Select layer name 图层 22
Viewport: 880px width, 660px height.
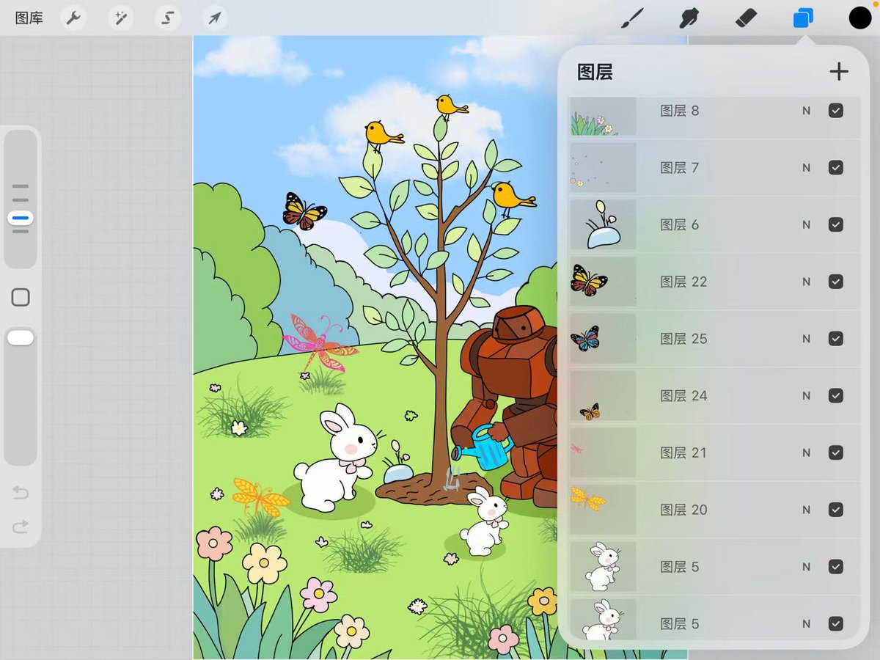pos(683,282)
